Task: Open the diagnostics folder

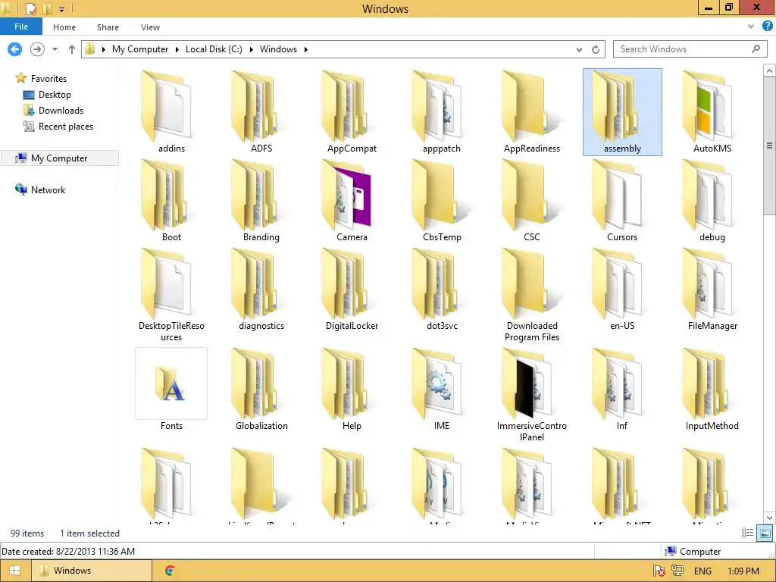Action: point(261,289)
